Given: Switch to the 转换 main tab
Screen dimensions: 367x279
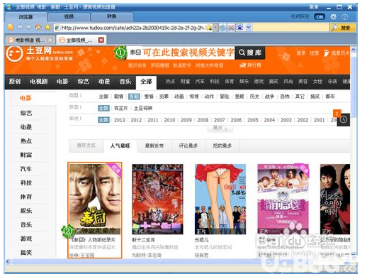Looking at the screenshot, I should point(111,17).
